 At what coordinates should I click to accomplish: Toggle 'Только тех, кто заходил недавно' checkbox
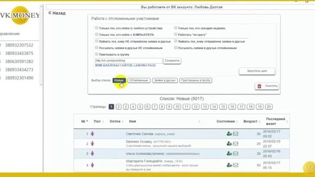tap(176, 28)
